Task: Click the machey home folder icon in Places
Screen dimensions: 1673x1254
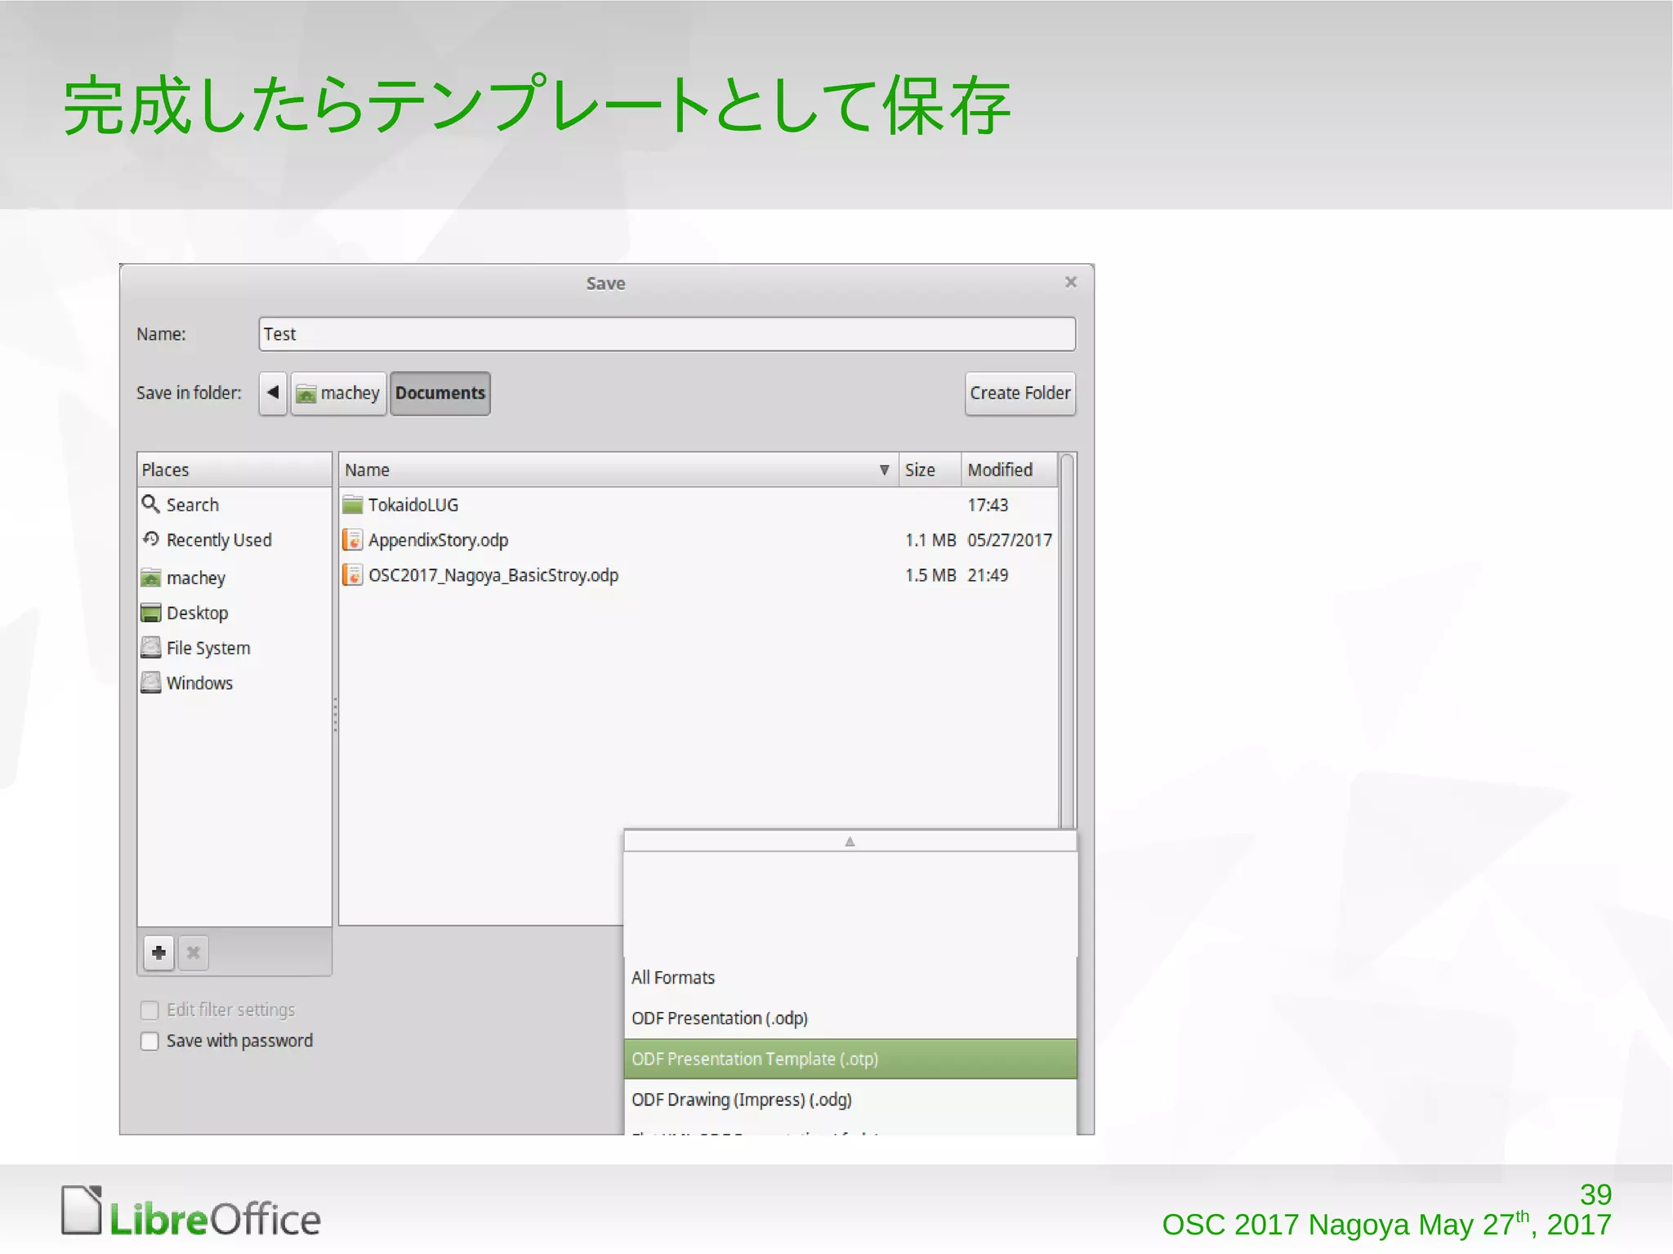Action: pos(150,578)
